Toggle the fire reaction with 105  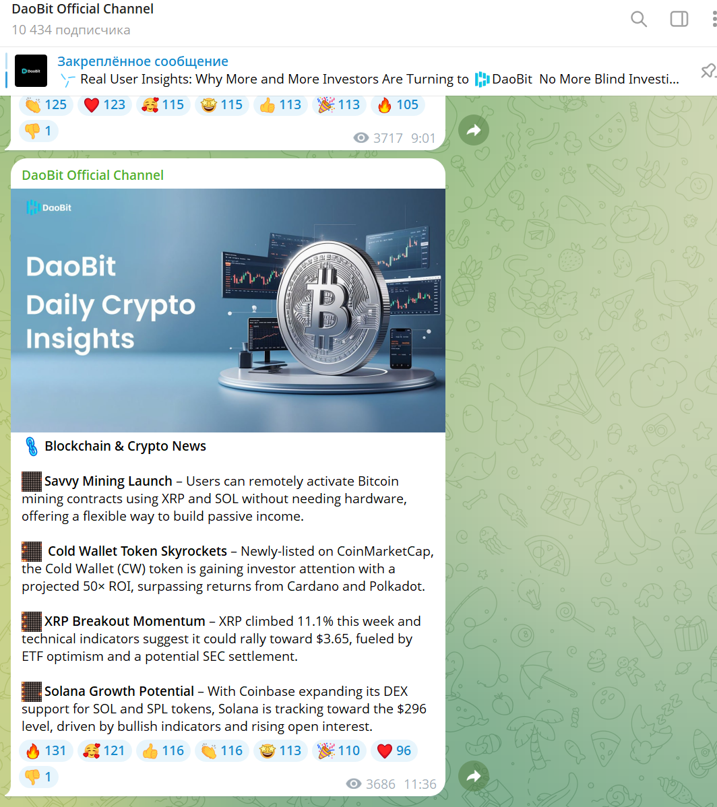pos(398,105)
